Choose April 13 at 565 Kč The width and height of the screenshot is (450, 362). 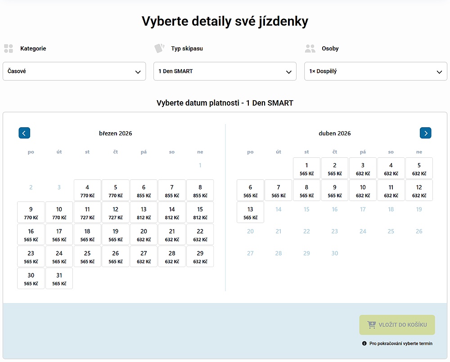pyautogui.click(x=250, y=212)
